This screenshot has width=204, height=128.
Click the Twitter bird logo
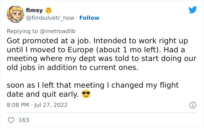[x=193, y=10]
